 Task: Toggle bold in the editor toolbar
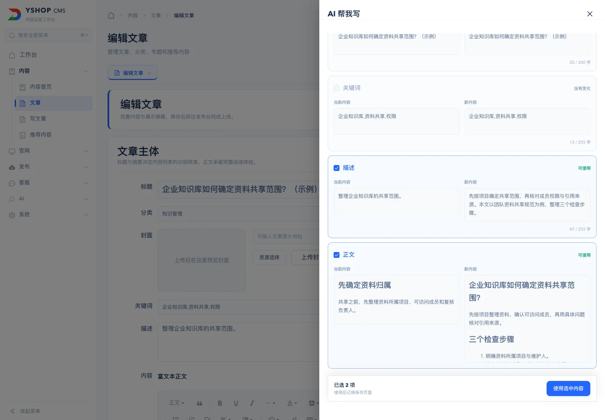(220, 403)
